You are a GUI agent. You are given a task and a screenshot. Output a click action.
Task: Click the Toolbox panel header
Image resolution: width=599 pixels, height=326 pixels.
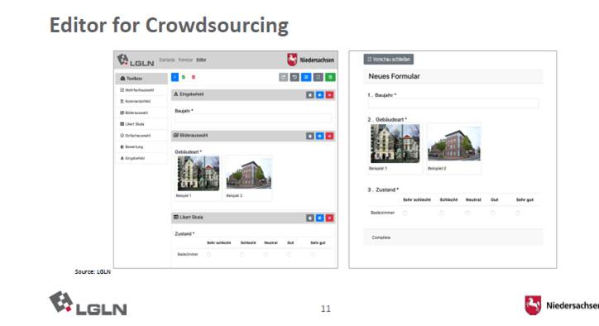click(141, 79)
